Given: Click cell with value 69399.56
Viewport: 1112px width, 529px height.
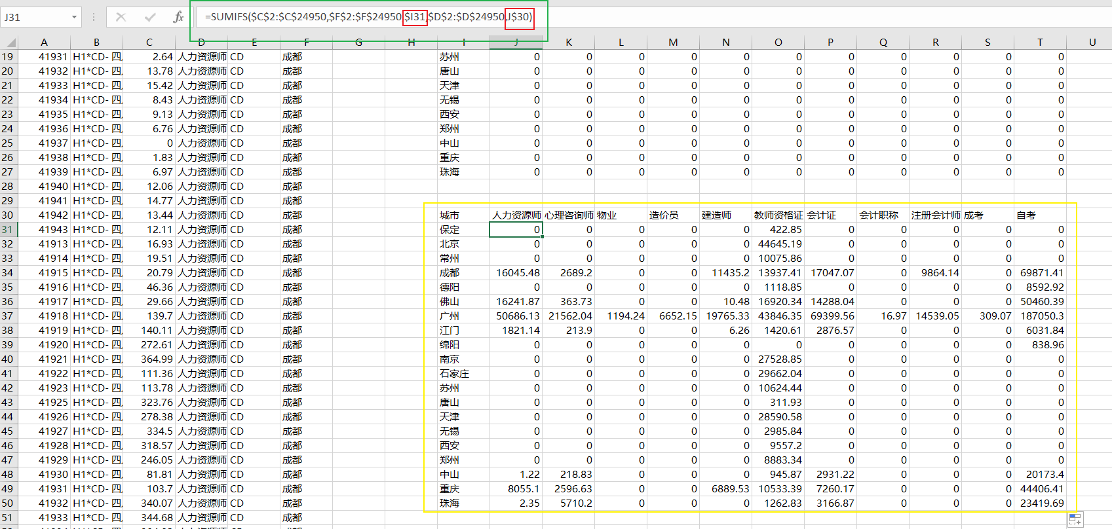Looking at the screenshot, I should (831, 316).
